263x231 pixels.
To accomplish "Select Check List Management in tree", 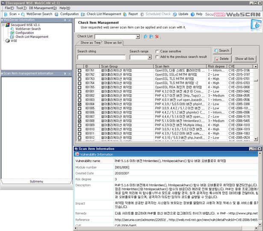I will (x=32, y=37).
